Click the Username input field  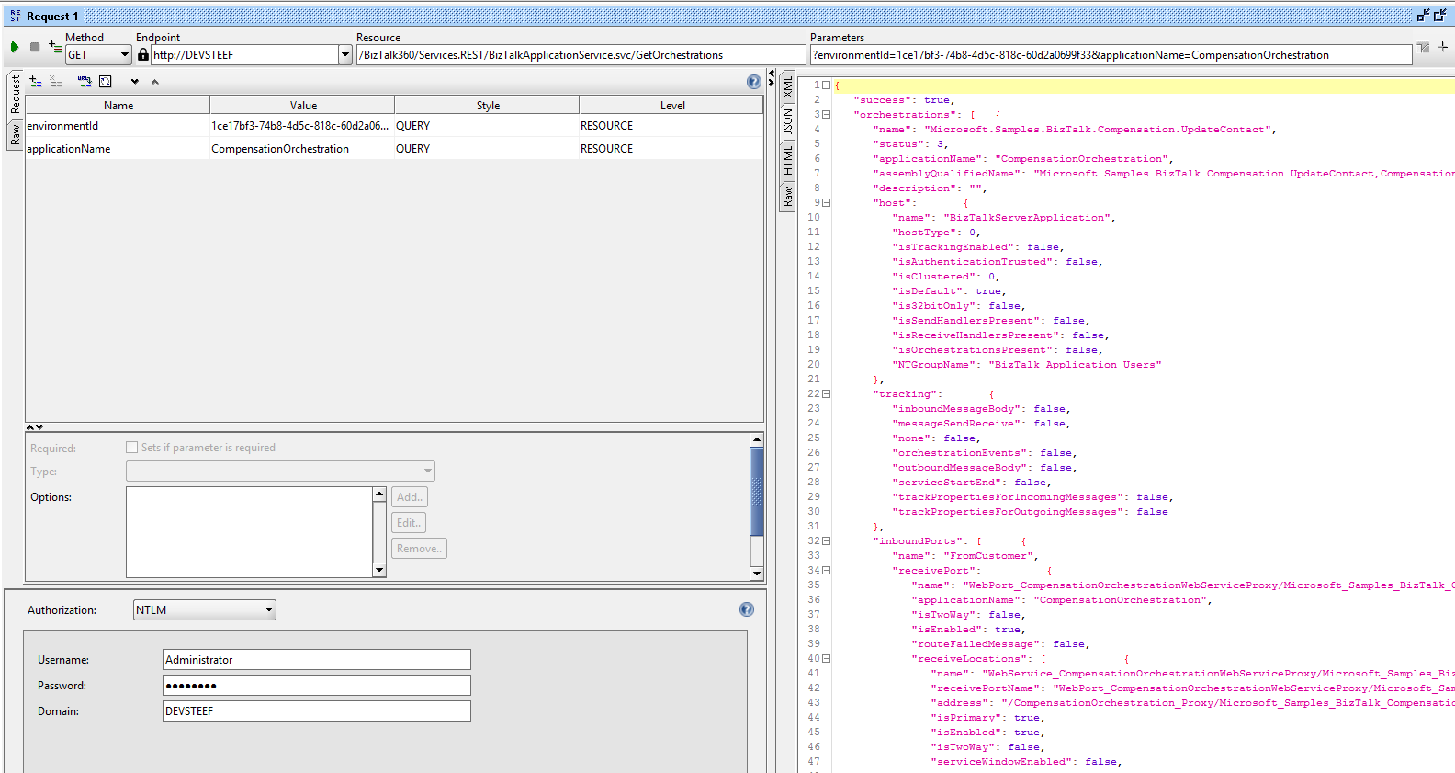click(316, 660)
